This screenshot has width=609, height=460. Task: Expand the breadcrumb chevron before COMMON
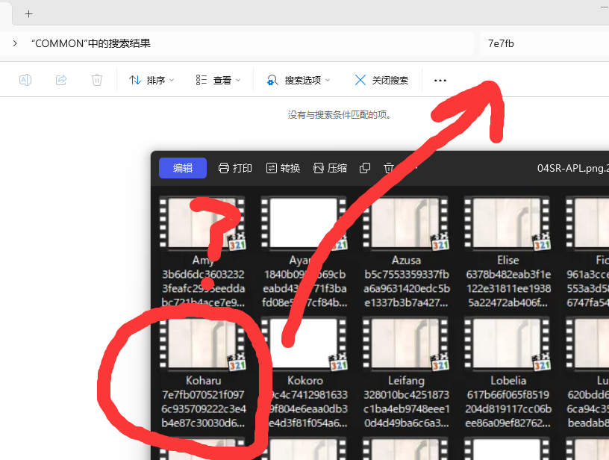(x=15, y=43)
